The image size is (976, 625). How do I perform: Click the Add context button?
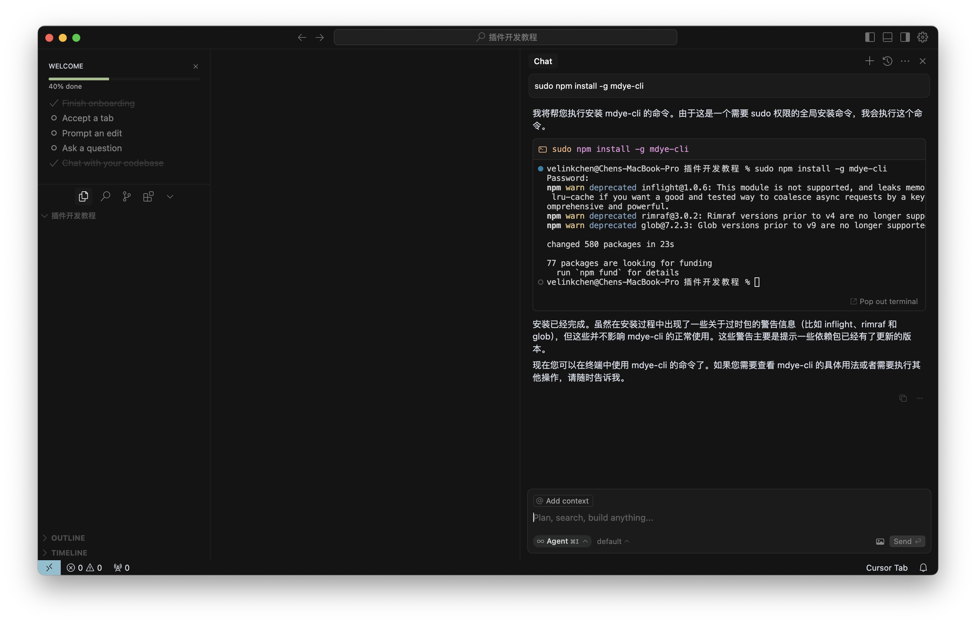coord(563,501)
